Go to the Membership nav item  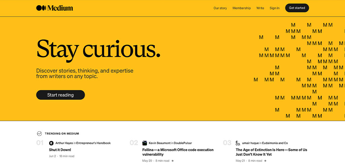pyautogui.click(x=242, y=8)
